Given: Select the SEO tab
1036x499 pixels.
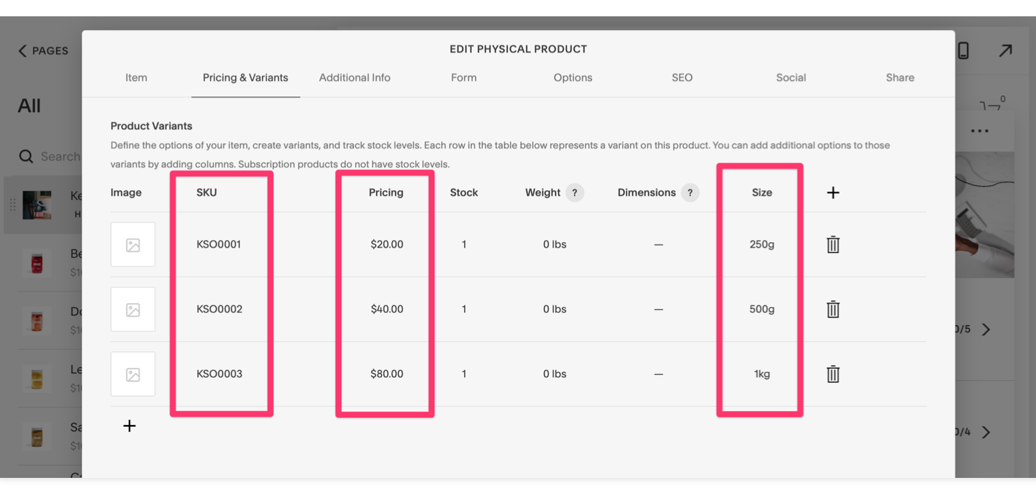Looking at the screenshot, I should 681,78.
